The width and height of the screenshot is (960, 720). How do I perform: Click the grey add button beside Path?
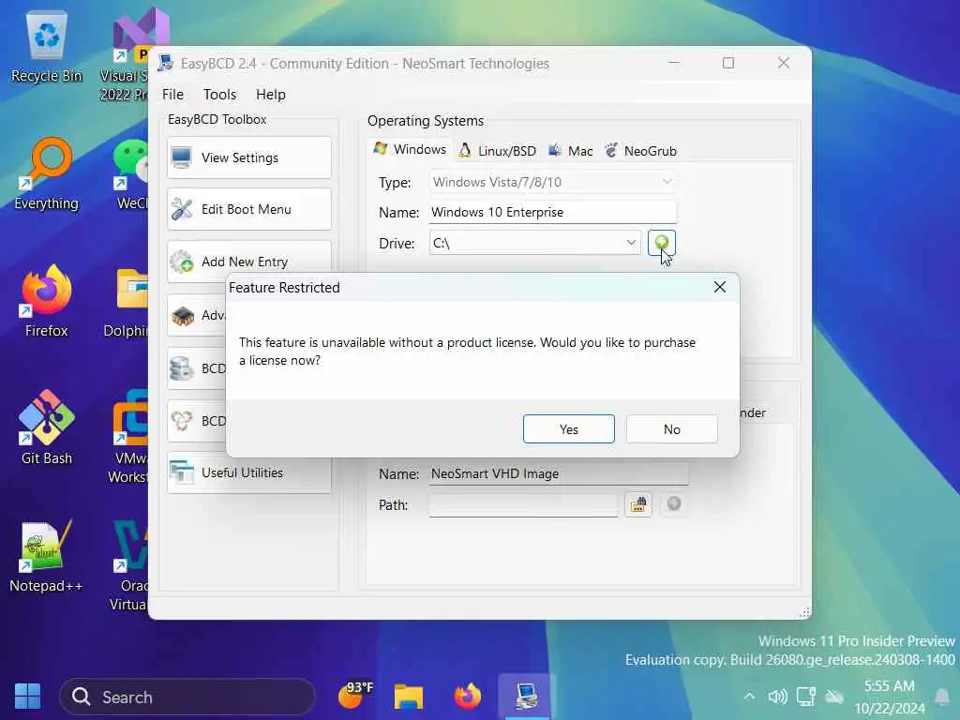(x=673, y=503)
